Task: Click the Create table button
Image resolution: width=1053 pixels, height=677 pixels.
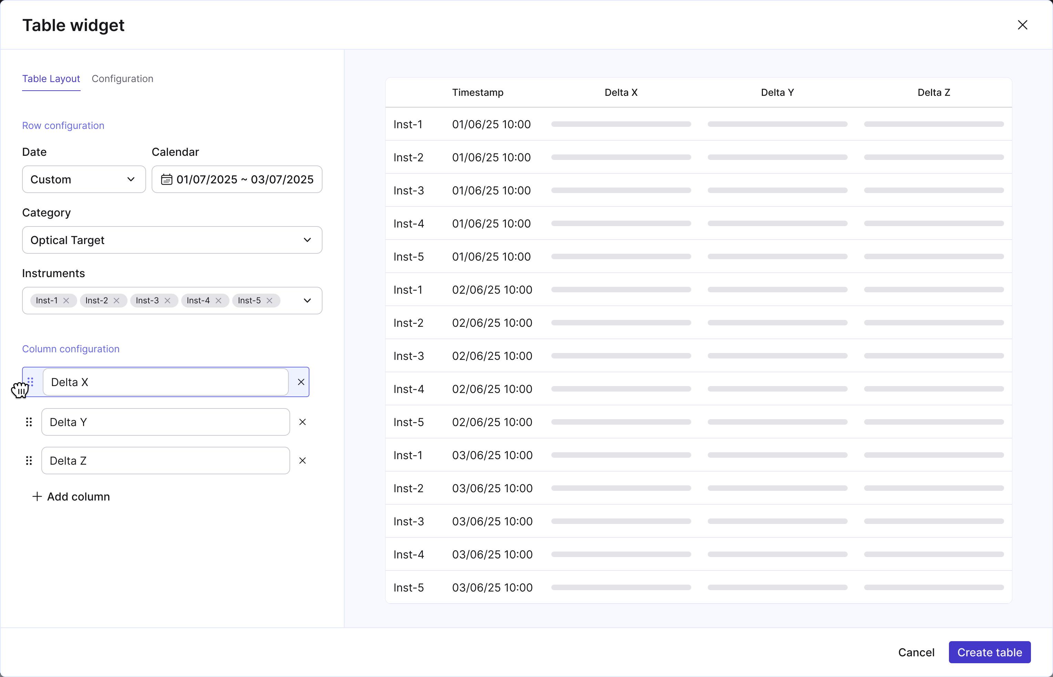Action: 989,653
